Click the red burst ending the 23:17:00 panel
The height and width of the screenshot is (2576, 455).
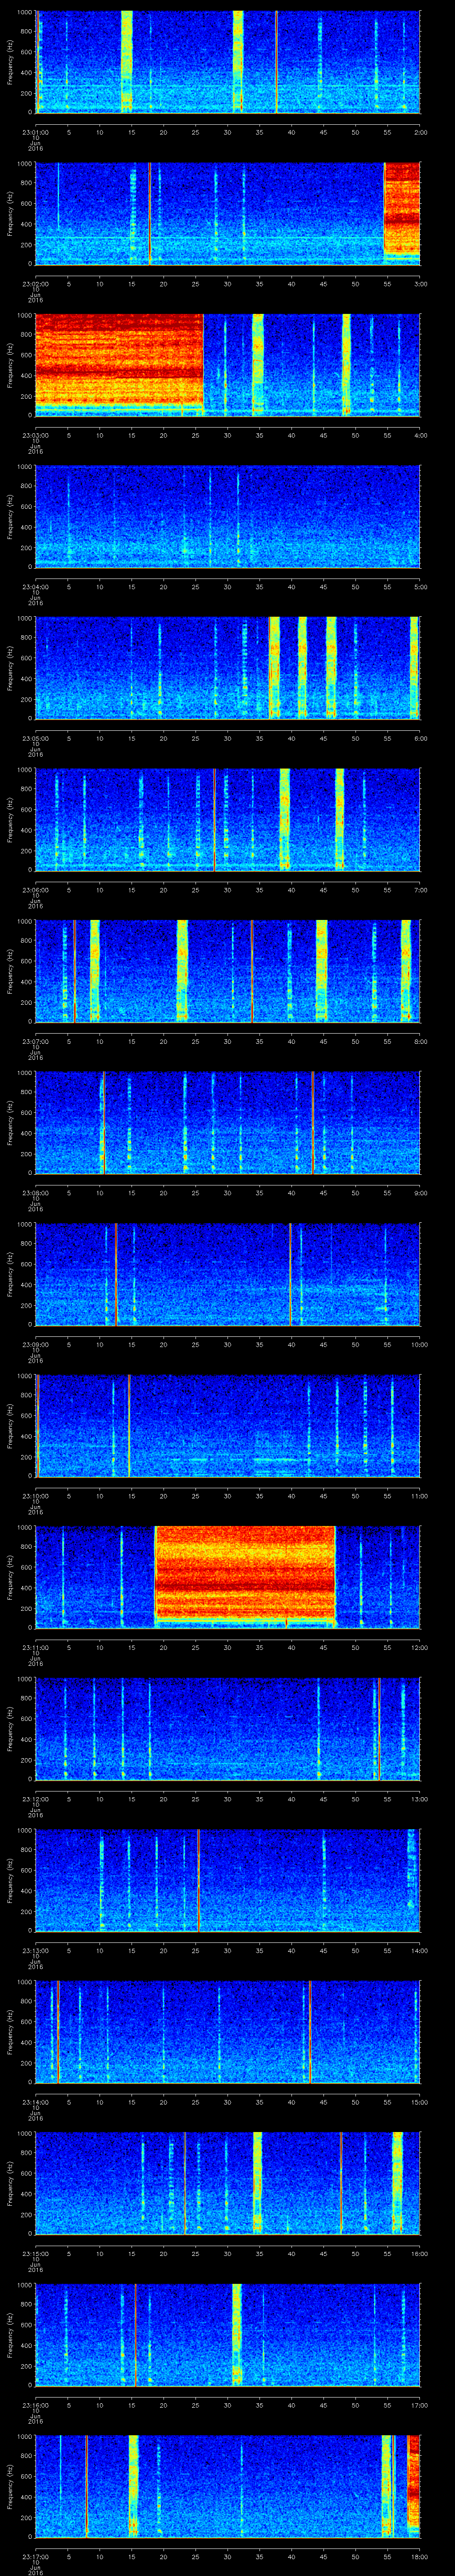[414, 2482]
